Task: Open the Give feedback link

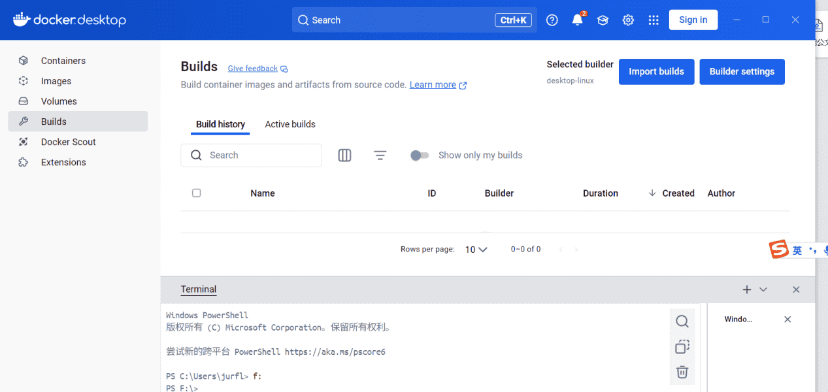Action: (x=253, y=69)
